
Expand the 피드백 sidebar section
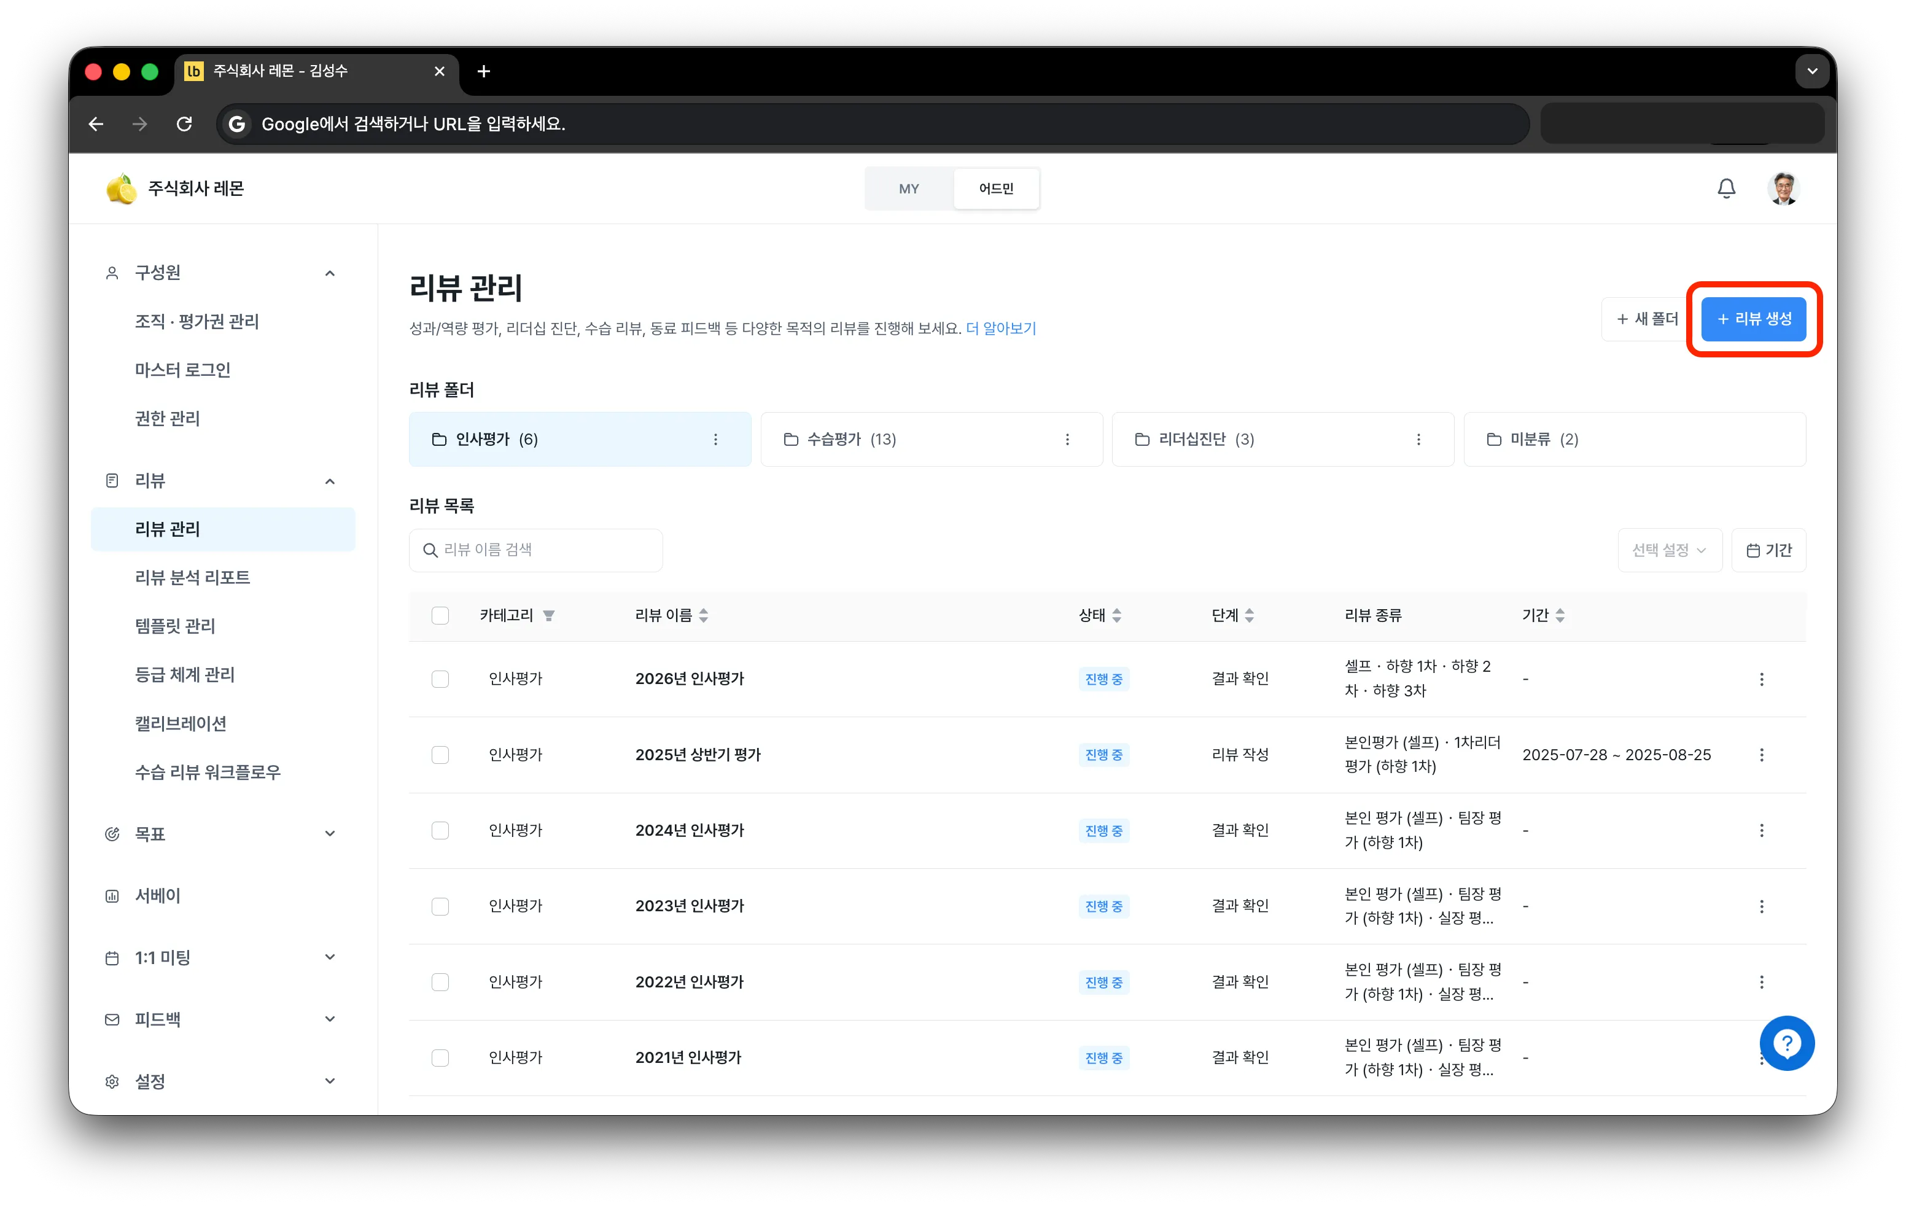(330, 1019)
